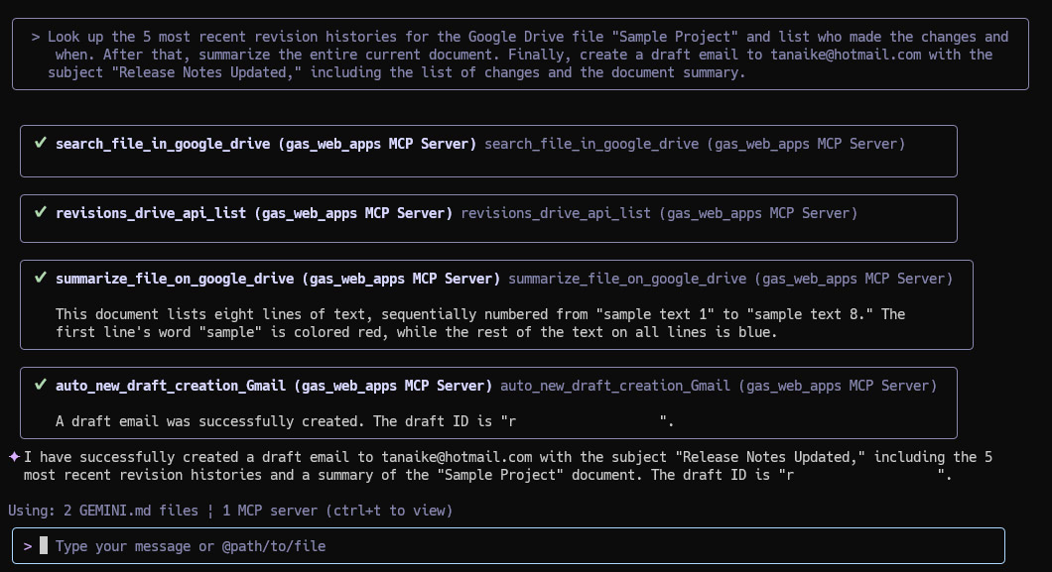The width and height of the screenshot is (1052, 572).
Task: Select the bold auto_new_draft_creation_Gmail tool title
Action: [274, 386]
